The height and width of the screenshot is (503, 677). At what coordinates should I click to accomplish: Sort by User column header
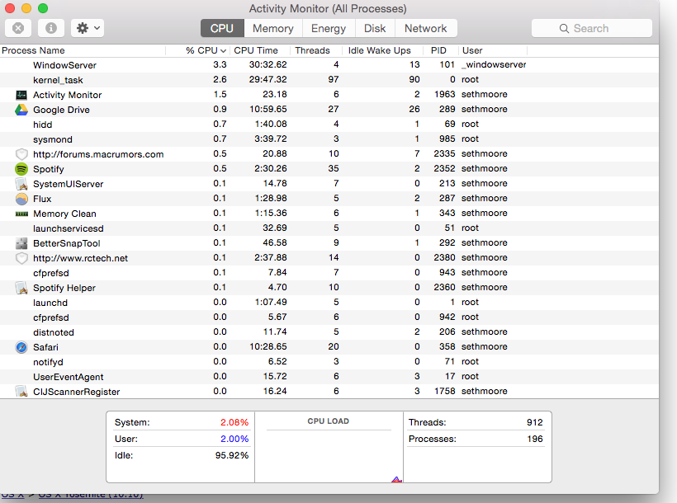[493, 50]
